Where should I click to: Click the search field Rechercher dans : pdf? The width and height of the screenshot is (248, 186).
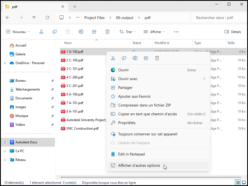220,18
